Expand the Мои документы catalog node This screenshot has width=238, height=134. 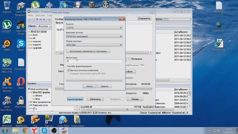tap(29, 102)
